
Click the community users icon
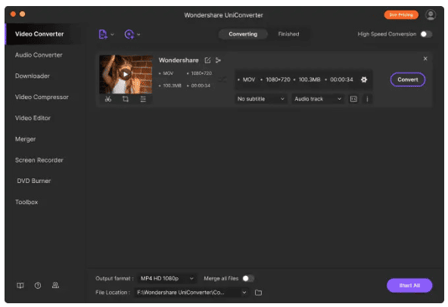click(55, 285)
